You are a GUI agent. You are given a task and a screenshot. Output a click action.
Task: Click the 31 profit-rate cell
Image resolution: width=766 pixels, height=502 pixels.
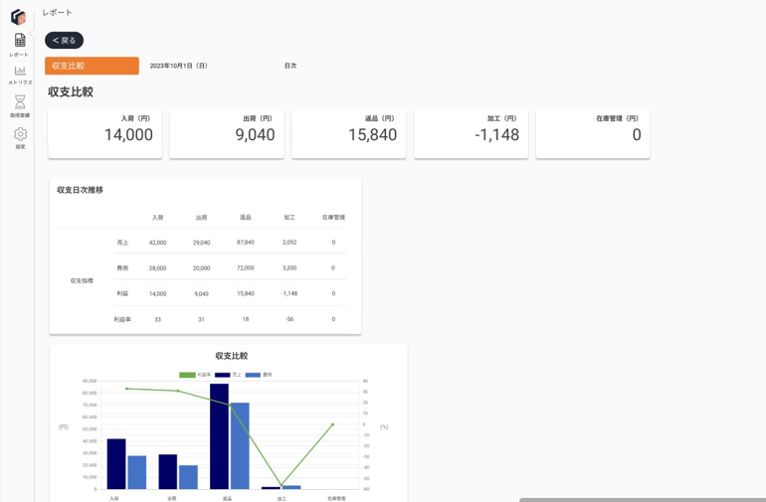201,319
